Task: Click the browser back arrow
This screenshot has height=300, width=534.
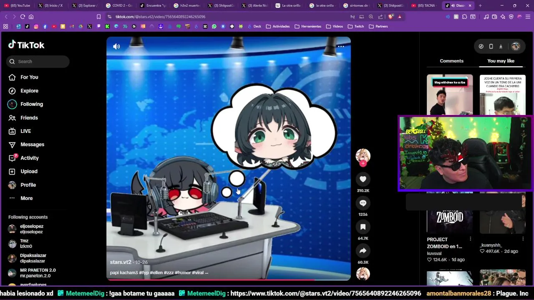Action: (x=6, y=17)
